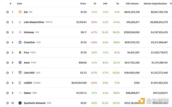
Task: Click the Uniswap unicorn logo icon
Action: point(20,32)
